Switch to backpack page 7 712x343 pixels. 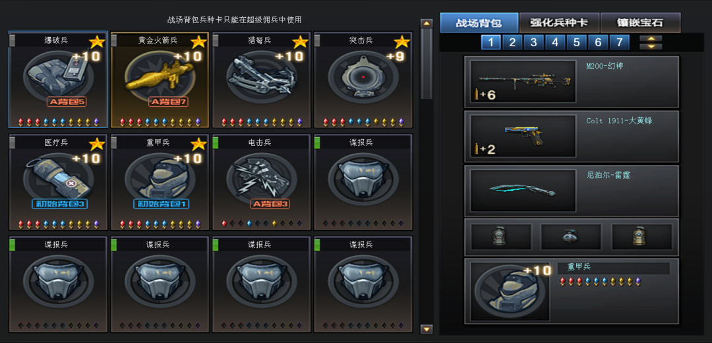pos(619,43)
